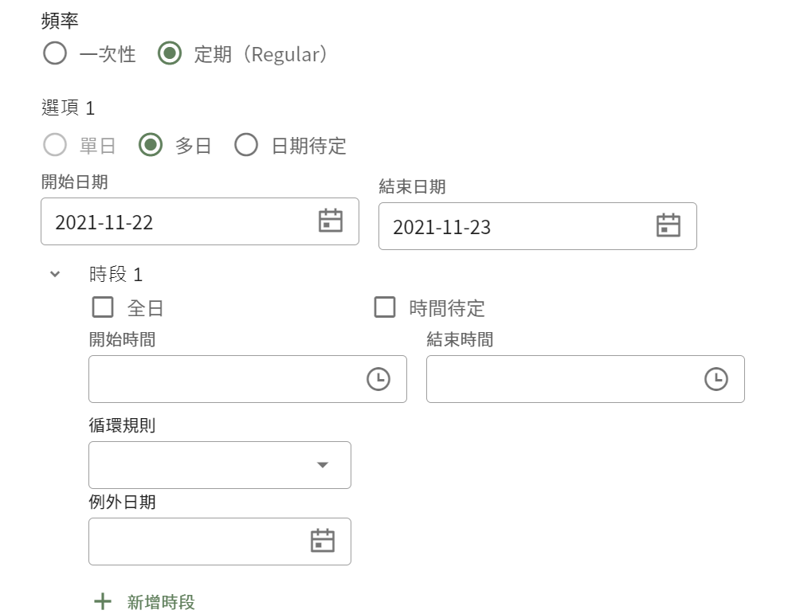This screenshot has height=614, width=792.
Task: Click the 開始日期 field showing 2021-11-22
Action: [200, 221]
